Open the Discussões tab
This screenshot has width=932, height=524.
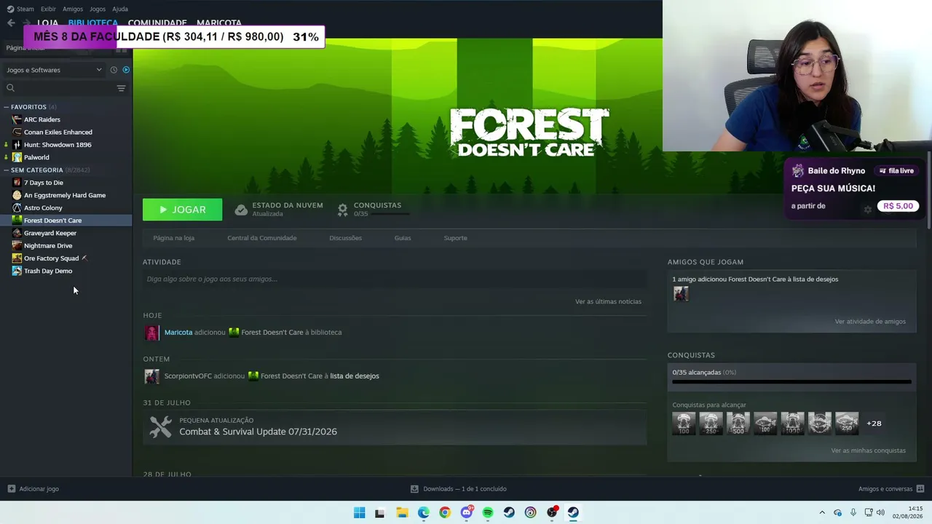coord(346,238)
